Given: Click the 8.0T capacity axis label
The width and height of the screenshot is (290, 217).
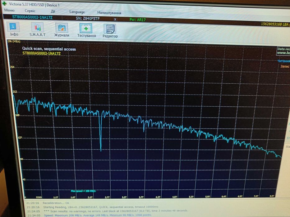Looking at the screenshot, I should pos(272,196).
